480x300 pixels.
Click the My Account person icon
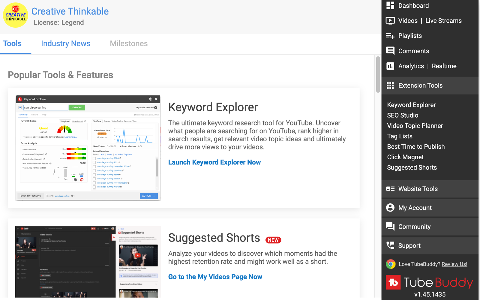(390, 208)
